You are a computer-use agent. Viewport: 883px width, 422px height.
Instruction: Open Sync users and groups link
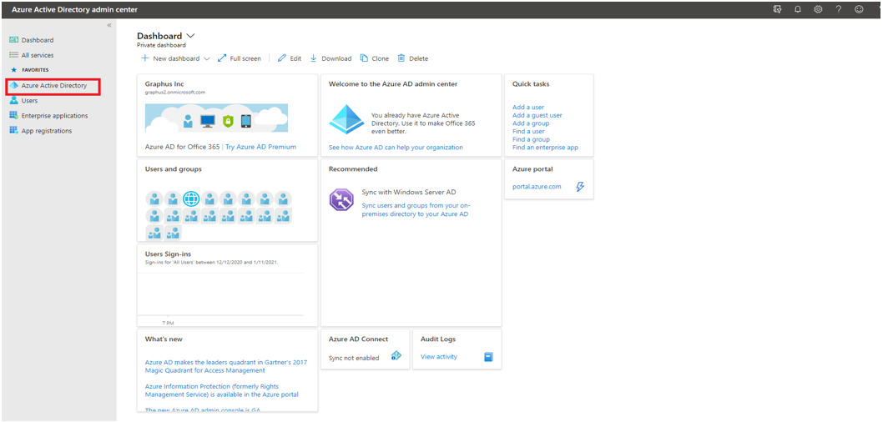(416, 210)
